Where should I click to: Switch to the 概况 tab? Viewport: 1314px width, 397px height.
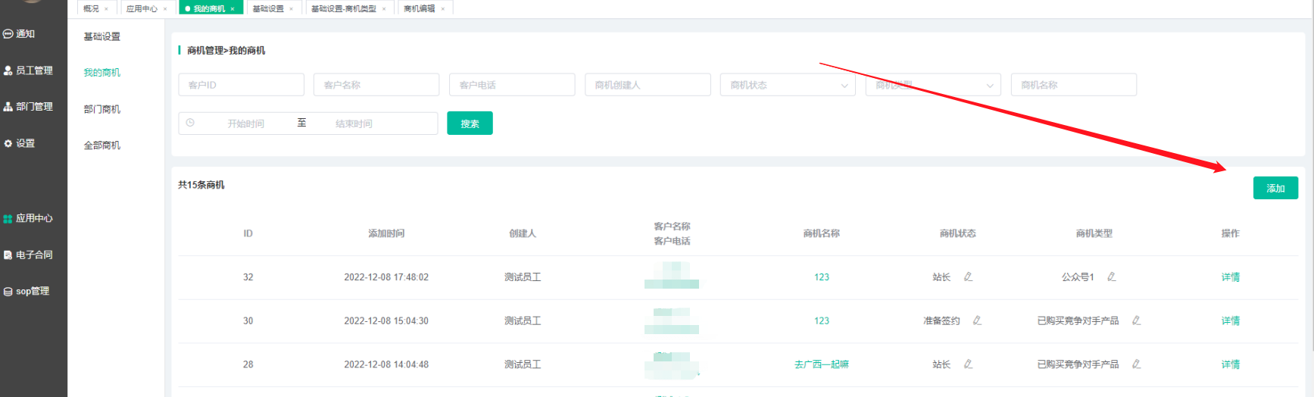(x=91, y=9)
